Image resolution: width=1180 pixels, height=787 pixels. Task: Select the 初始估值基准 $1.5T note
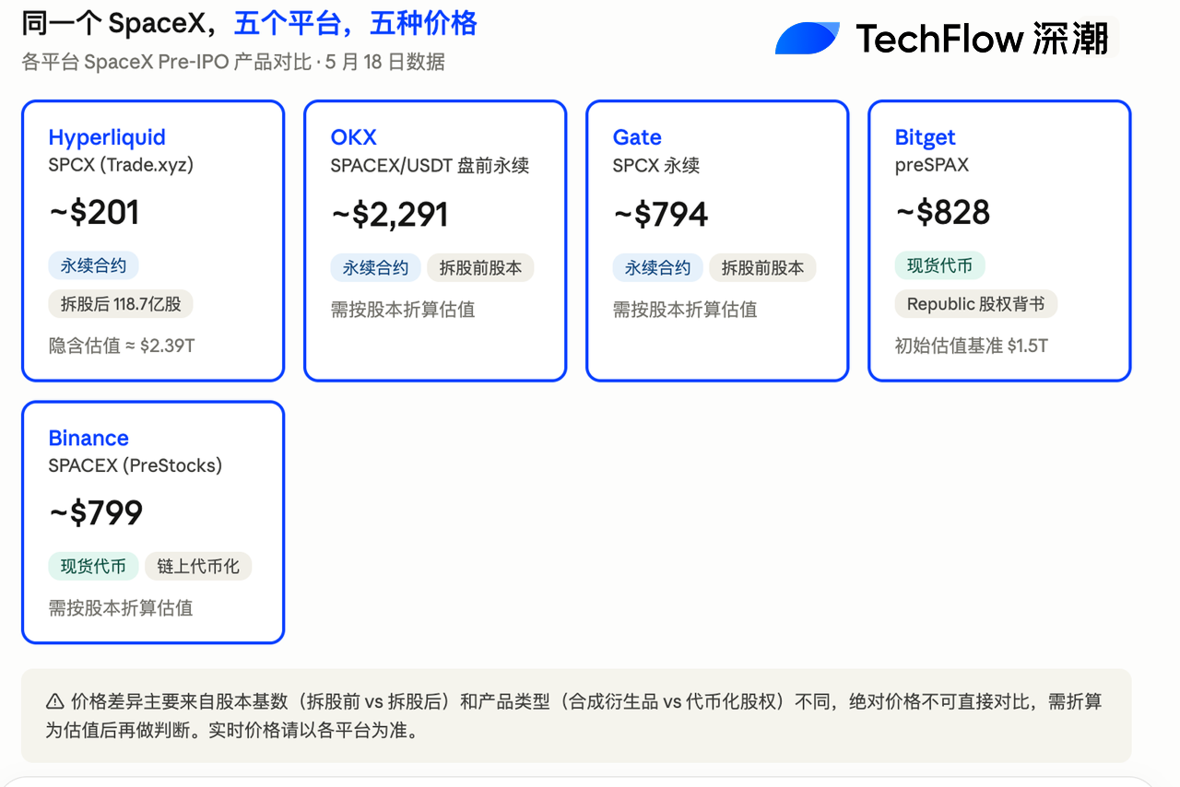point(971,347)
